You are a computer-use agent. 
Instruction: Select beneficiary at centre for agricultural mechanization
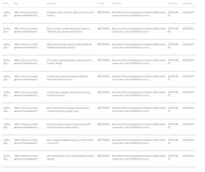(68, 30)
